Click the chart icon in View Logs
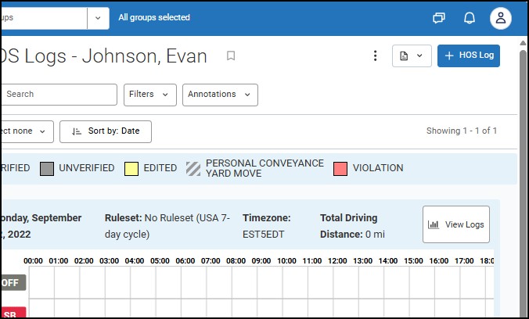The image size is (529, 319). 434,225
